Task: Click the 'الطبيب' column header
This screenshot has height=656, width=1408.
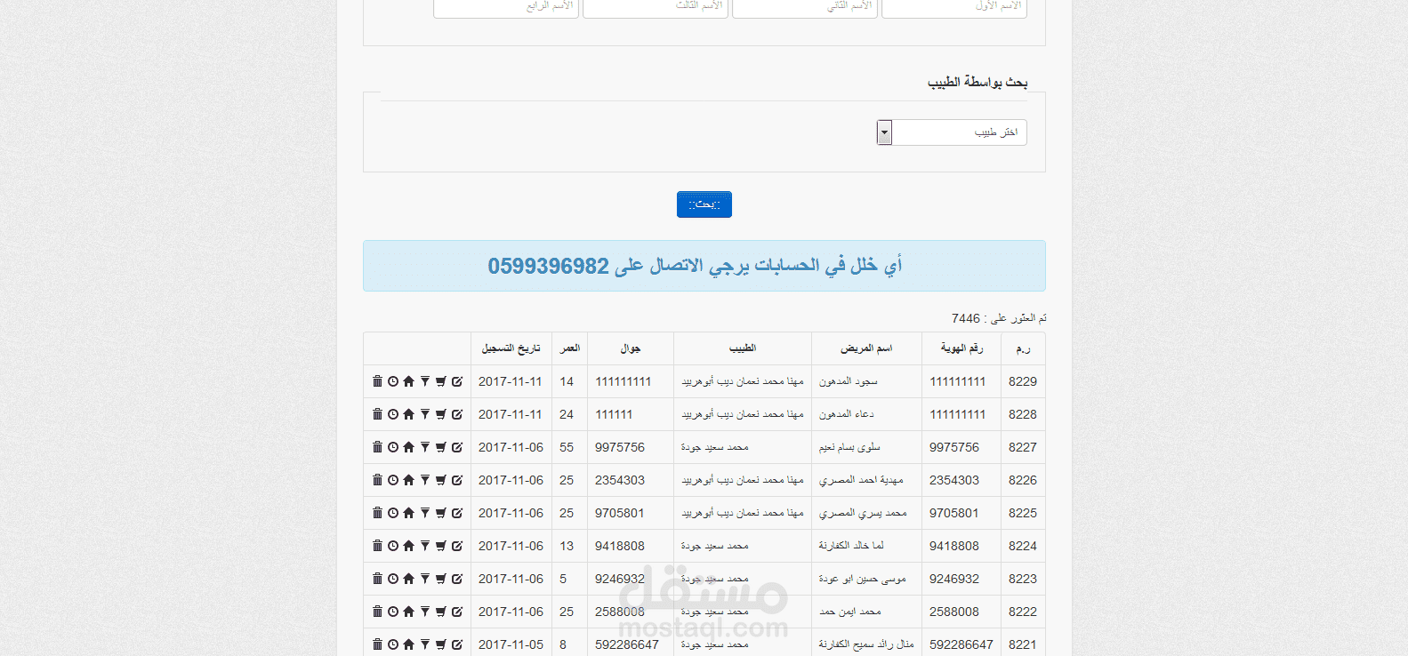Action: pos(743,348)
